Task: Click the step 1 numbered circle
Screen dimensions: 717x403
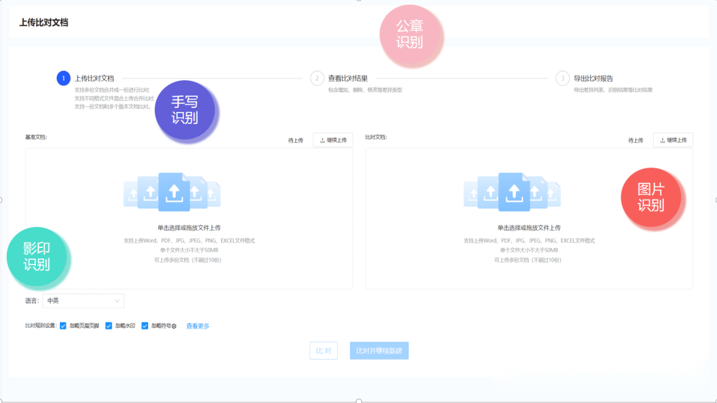Action: coord(63,78)
